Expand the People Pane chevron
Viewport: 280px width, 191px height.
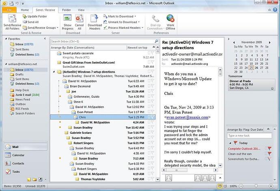[220, 178]
